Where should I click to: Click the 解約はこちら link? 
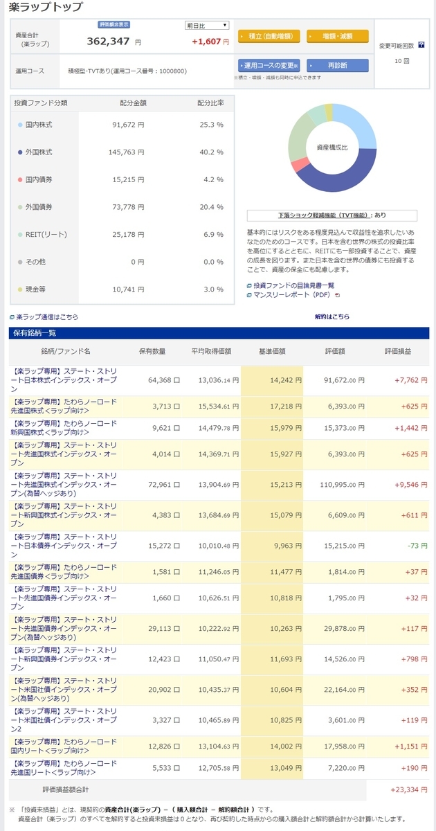[x=332, y=316]
